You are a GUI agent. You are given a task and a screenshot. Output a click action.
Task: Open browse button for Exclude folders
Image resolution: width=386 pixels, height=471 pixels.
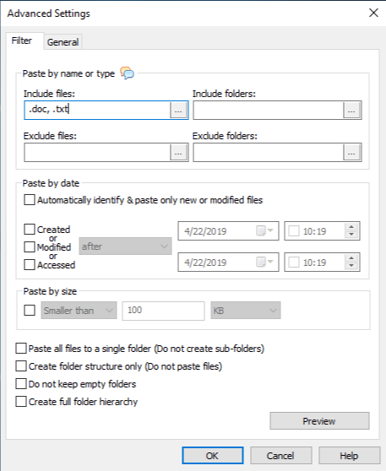pyautogui.click(x=351, y=153)
